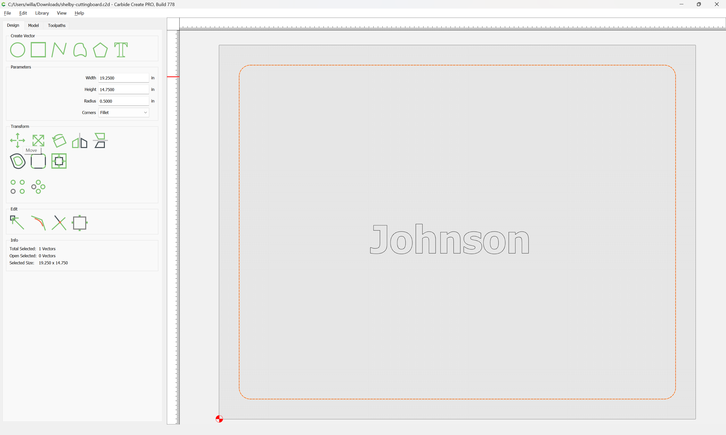The width and height of the screenshot is (726, 435).
Task: Open the Edit menu
Action: coord(23,13)
